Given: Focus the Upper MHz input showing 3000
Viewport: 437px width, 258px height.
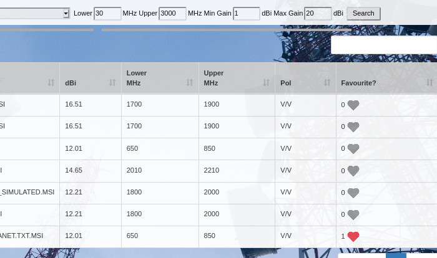Looking at the screenshot, I should tap(172, 13).
